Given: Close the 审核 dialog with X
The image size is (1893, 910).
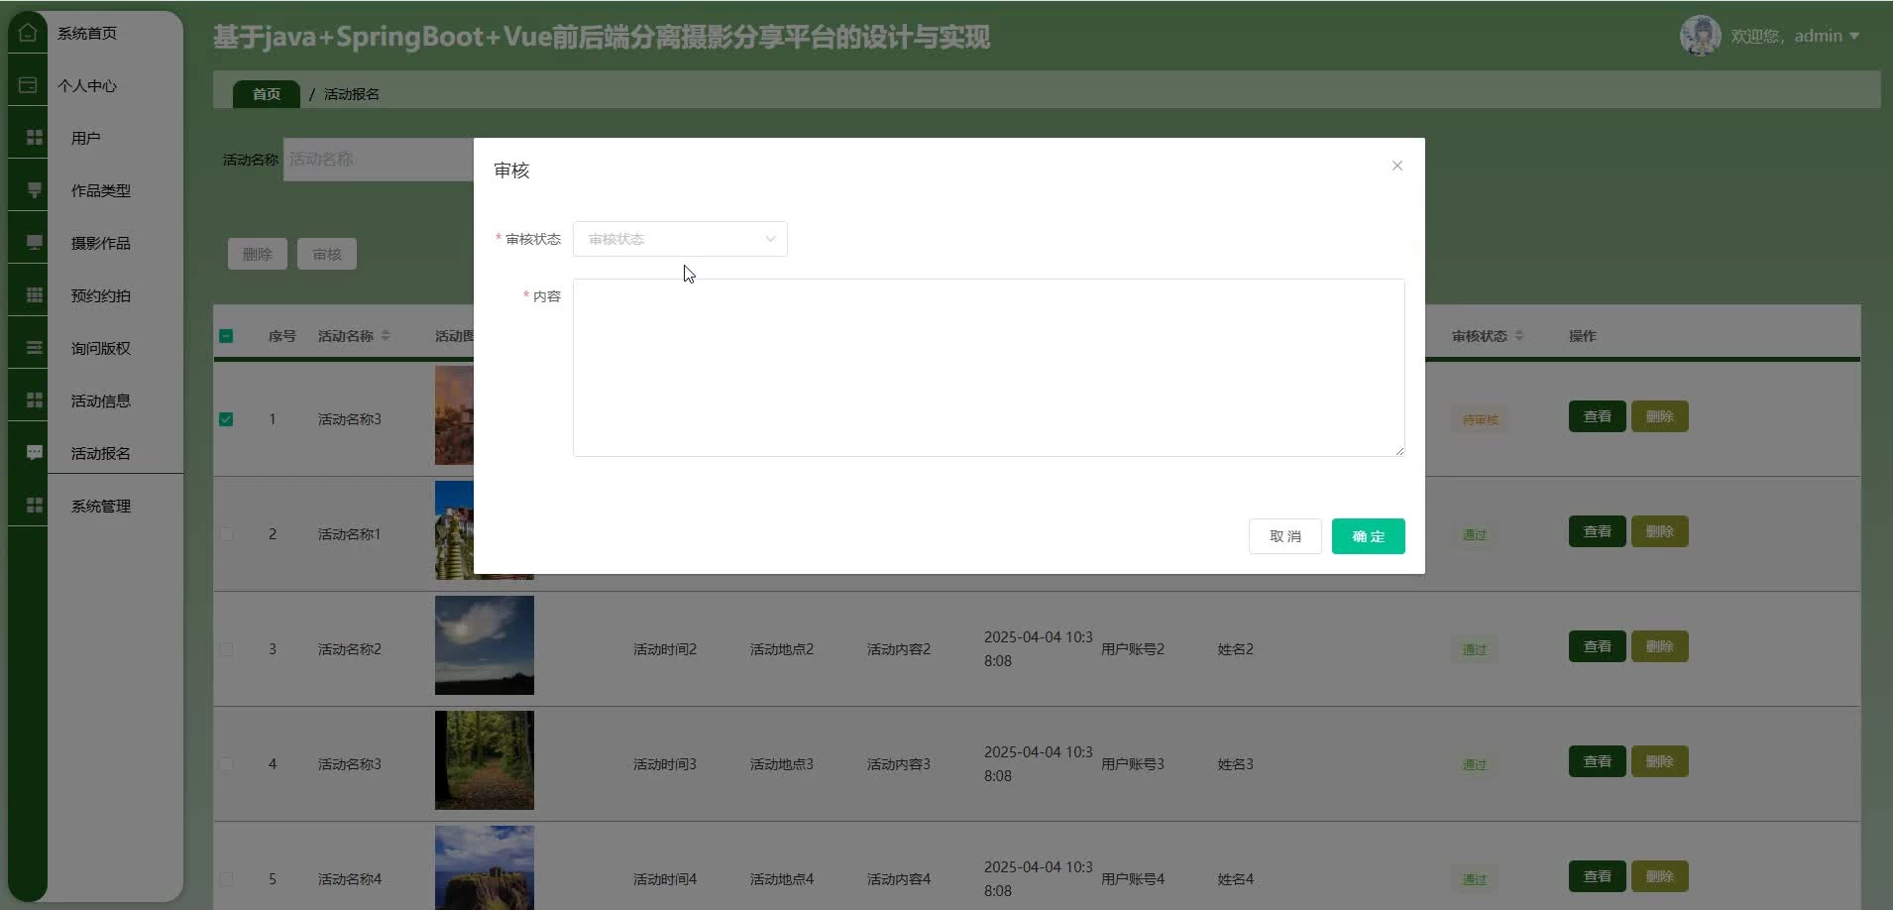Looking at the screenshot, I should click(1396, 166).
